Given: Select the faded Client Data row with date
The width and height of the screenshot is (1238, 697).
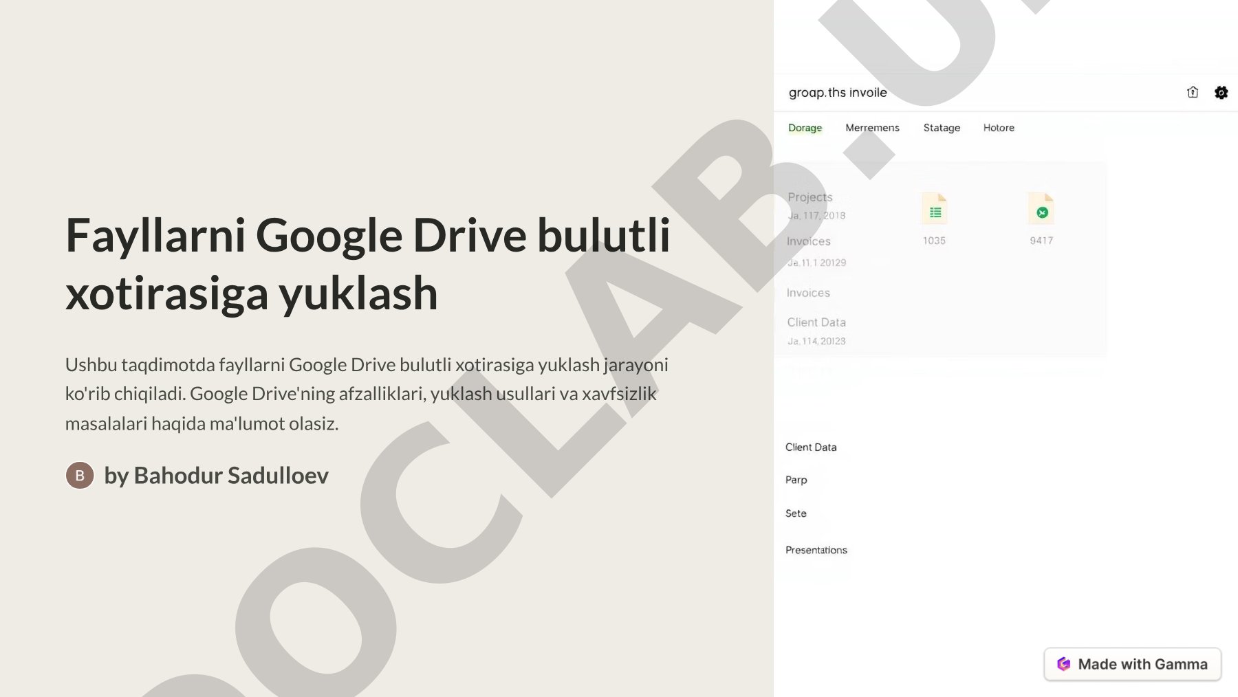Looking at the screenshot, I should 816,331.
